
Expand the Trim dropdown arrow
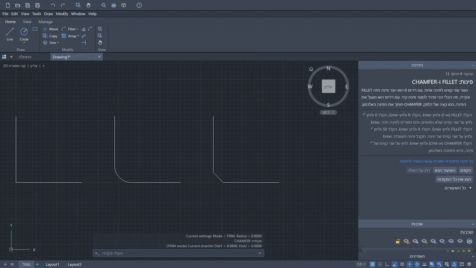pyautogui.click(x=58, y=42)
